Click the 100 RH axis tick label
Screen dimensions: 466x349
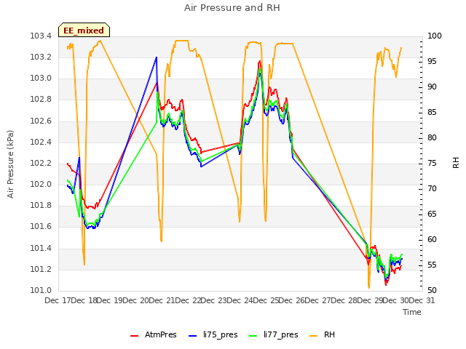click(x=434, y=36)
